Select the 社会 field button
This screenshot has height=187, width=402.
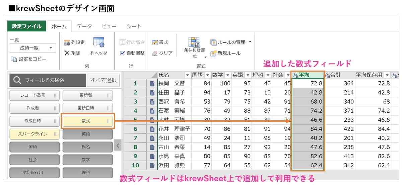coord(35,160)
